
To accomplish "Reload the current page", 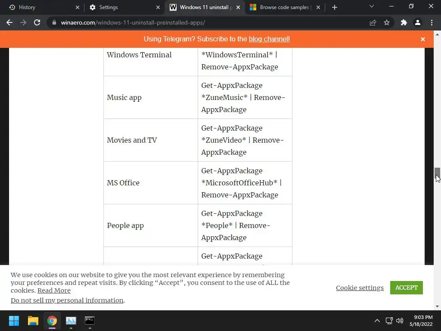I will 37,22.
